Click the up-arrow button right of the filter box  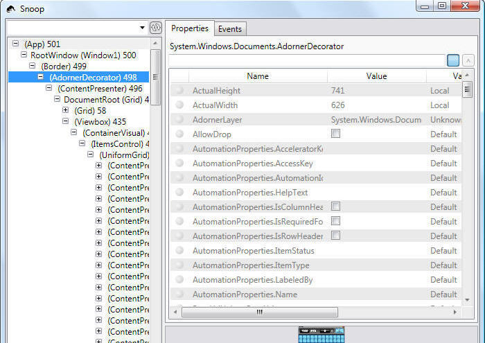click(x=468, y=60)
